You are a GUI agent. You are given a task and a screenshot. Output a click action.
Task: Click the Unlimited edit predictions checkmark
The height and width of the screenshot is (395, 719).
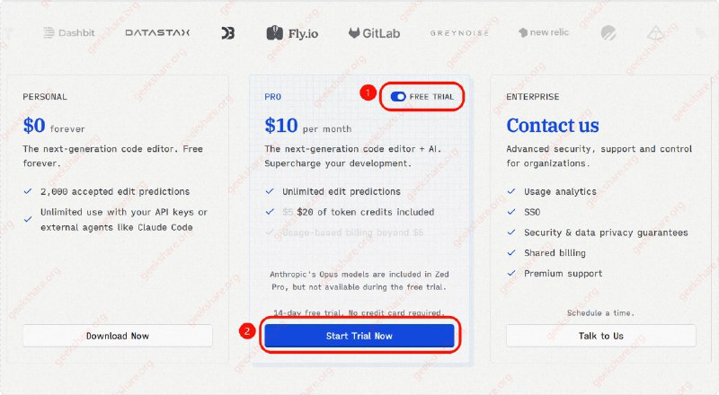click(x=271, y=191)
